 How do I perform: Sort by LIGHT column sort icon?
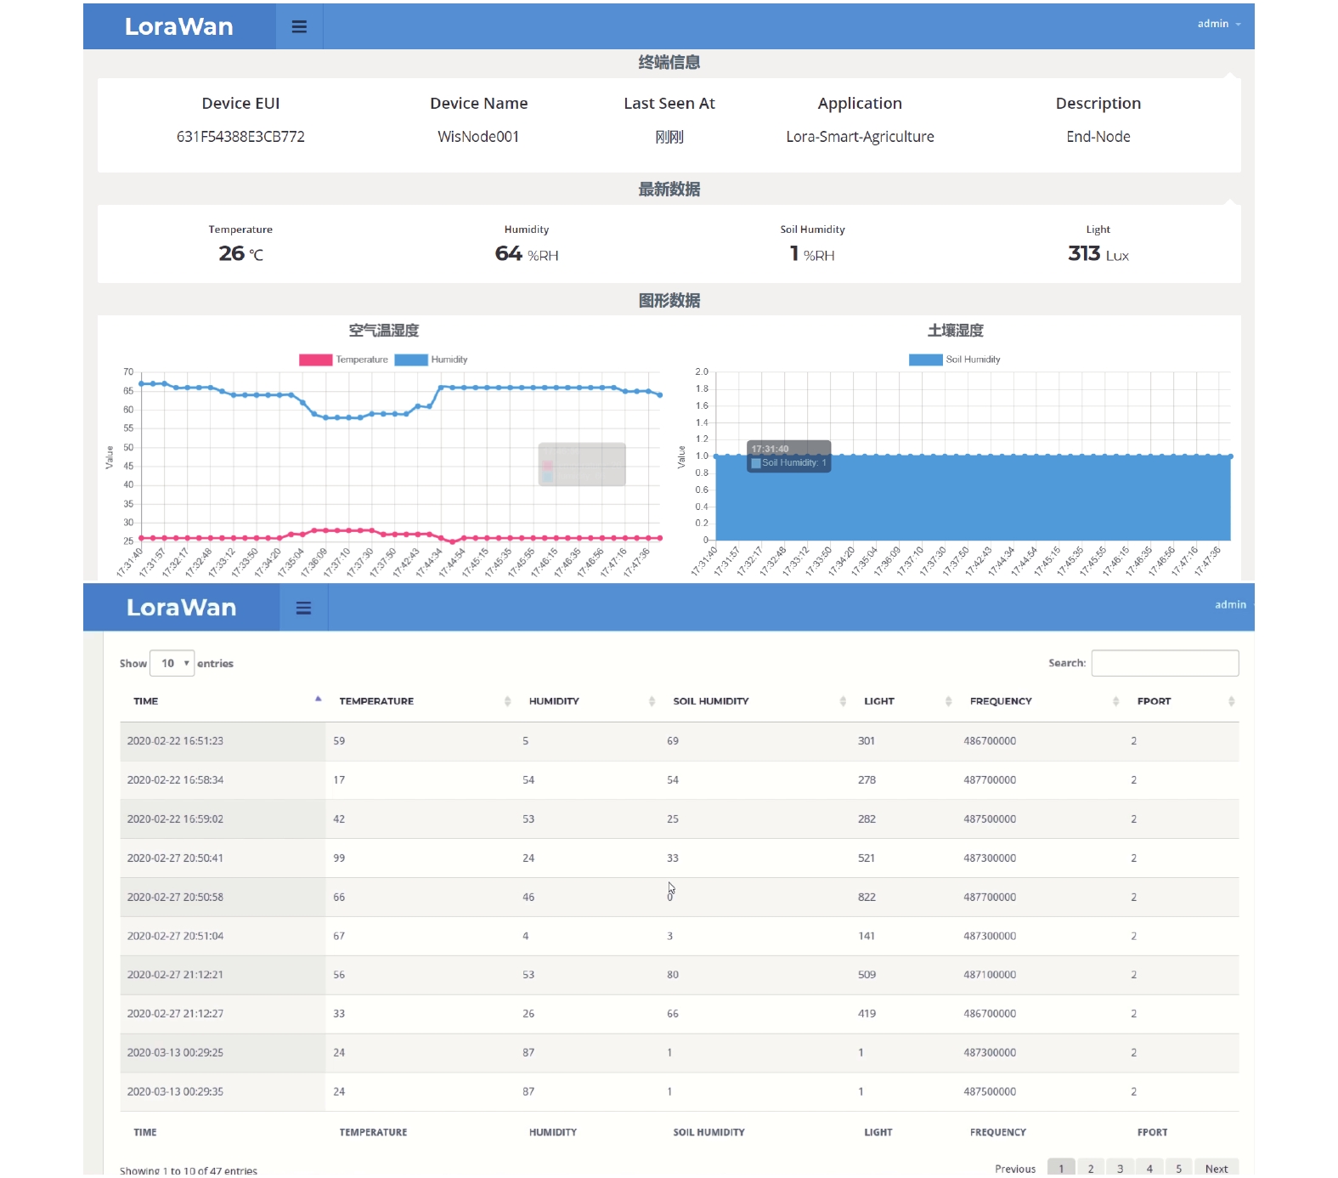point(948,701)
